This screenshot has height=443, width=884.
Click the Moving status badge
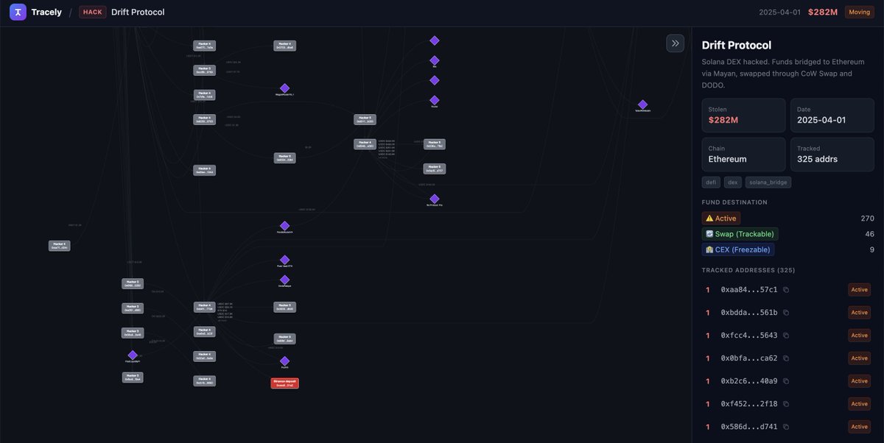tap(859, 12)
